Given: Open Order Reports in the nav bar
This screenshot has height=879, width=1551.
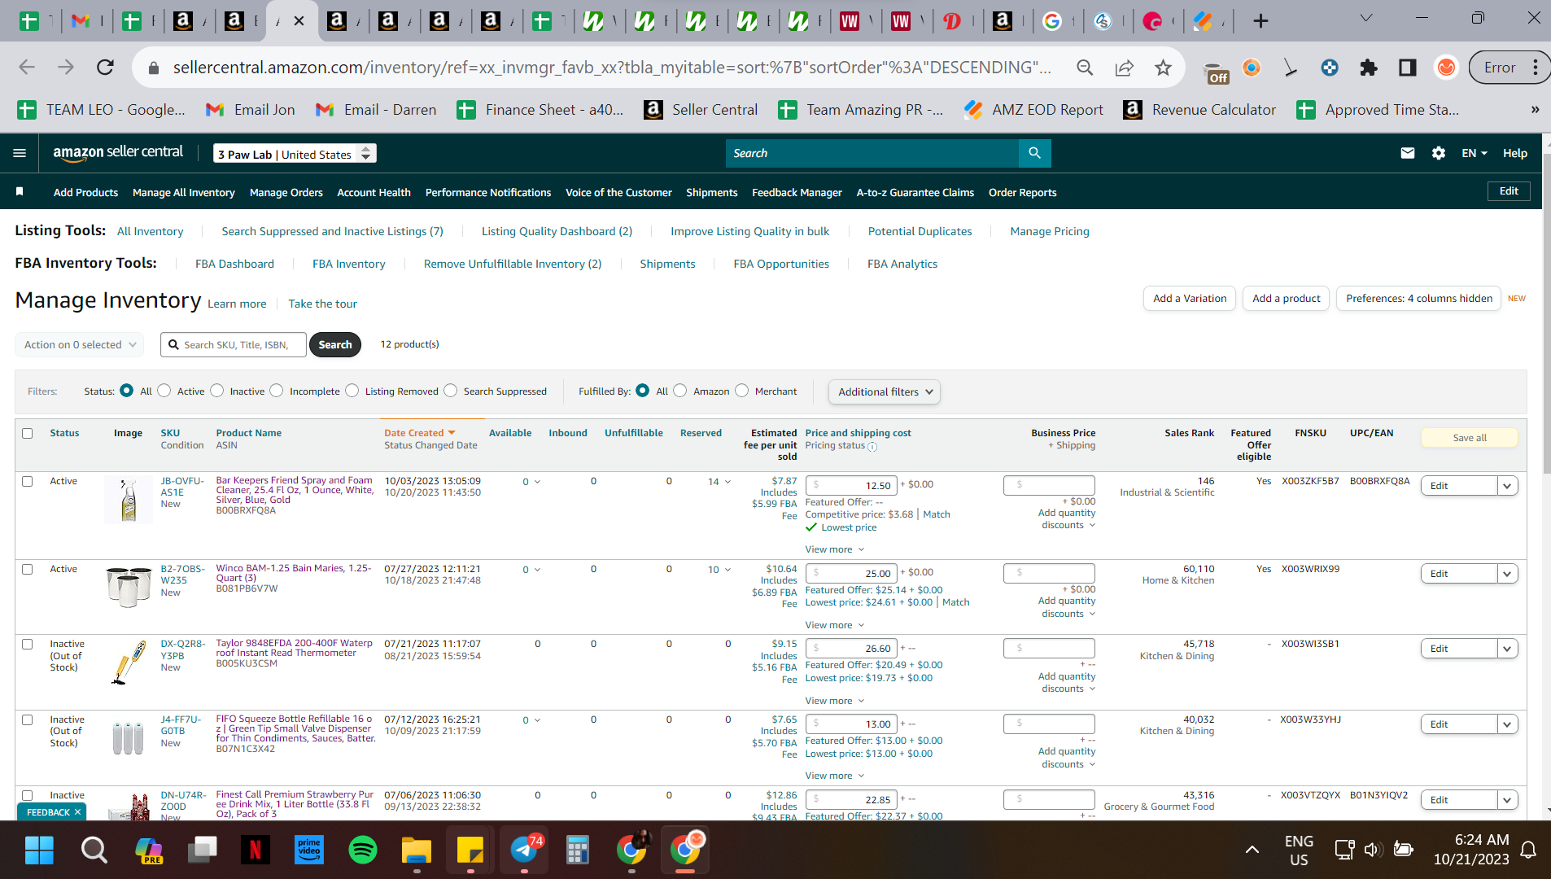Looking at the screenshot, I should click(1022, 192).
